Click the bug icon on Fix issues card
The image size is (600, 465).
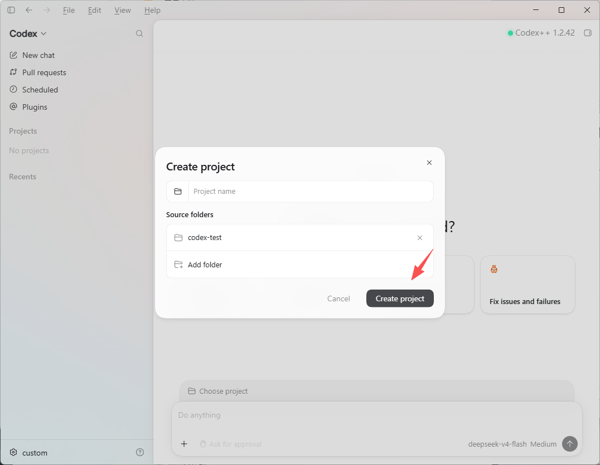494,270
